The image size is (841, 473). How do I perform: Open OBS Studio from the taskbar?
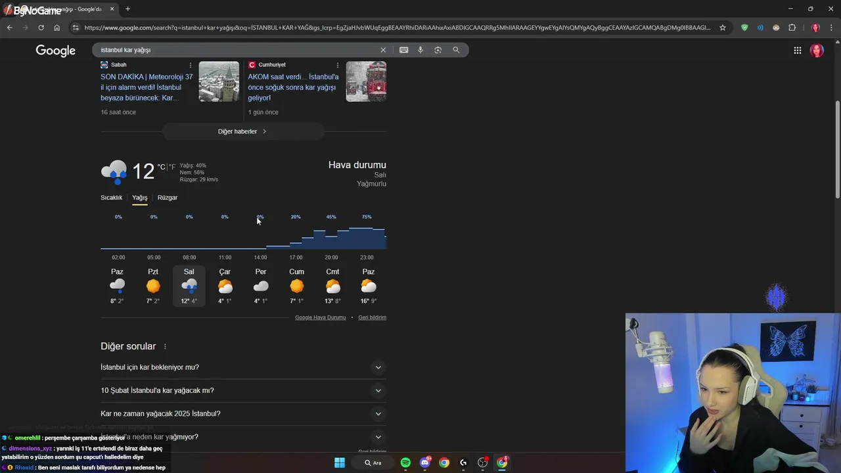(x=483, y=462)
